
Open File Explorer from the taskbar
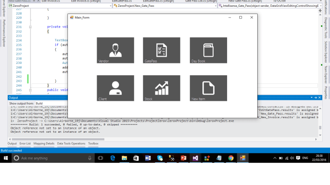124,158
